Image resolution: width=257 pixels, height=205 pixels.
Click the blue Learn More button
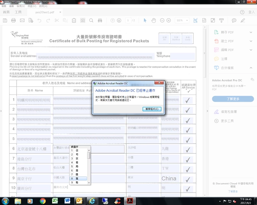pos(233,99)
